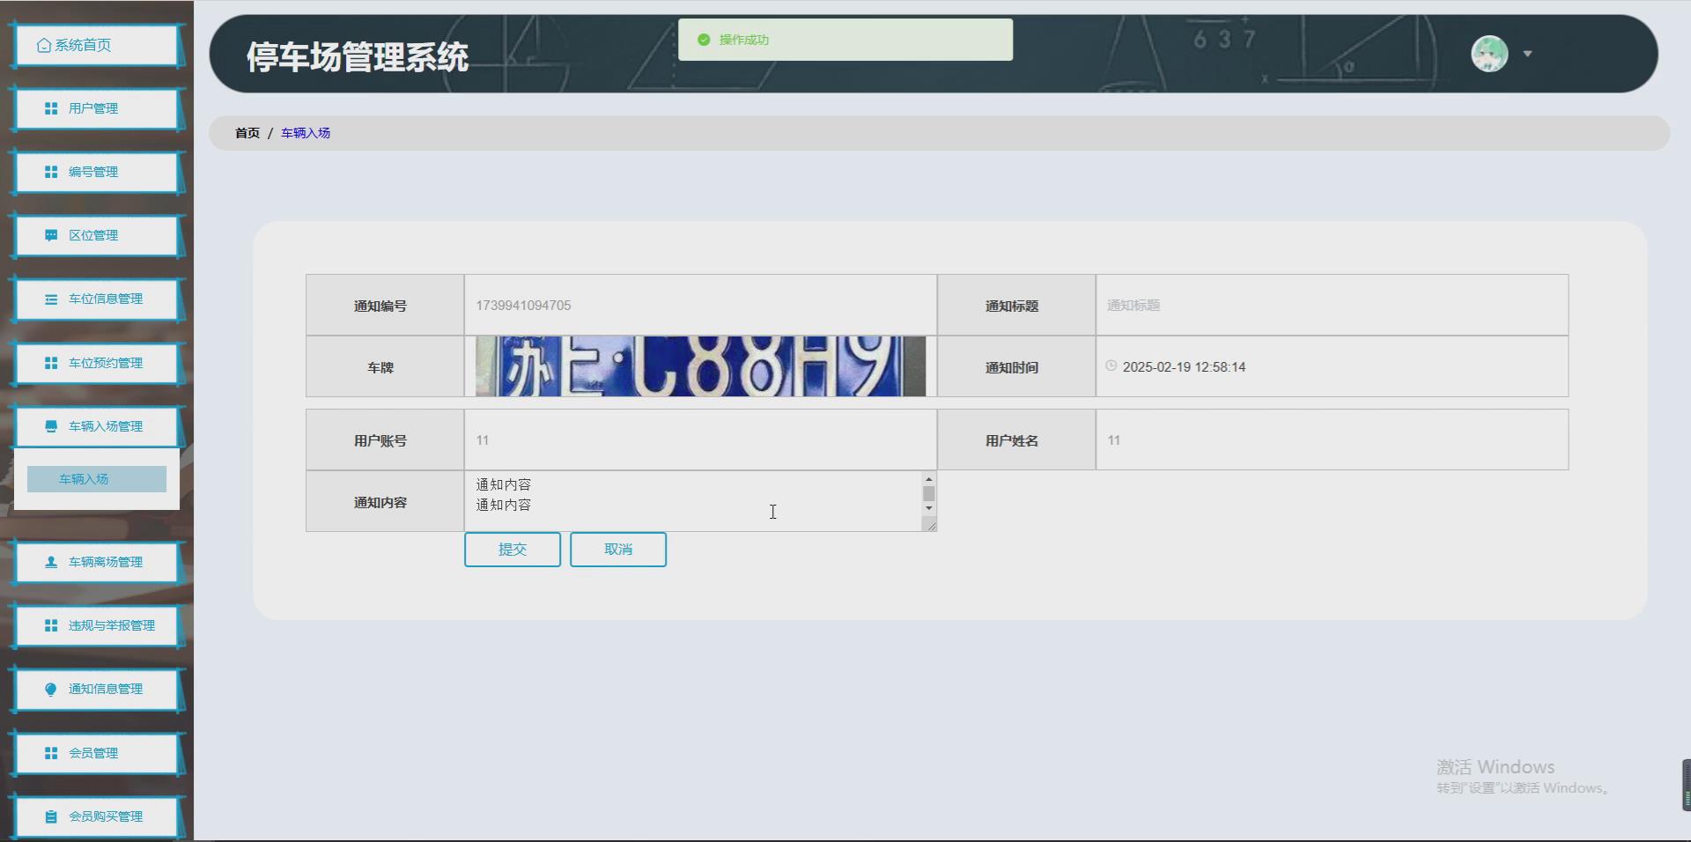Click the clock icon in 通知时间 field

coord(1111,366)
